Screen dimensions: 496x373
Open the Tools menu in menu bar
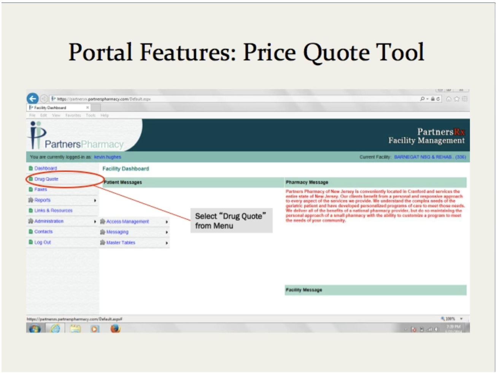pos(91,115)
